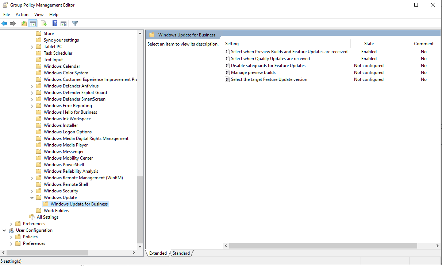The image size is (442, 266).
Task: Click 'Not configured' state for Manage preview builds
Action: [x=369, y=73]
